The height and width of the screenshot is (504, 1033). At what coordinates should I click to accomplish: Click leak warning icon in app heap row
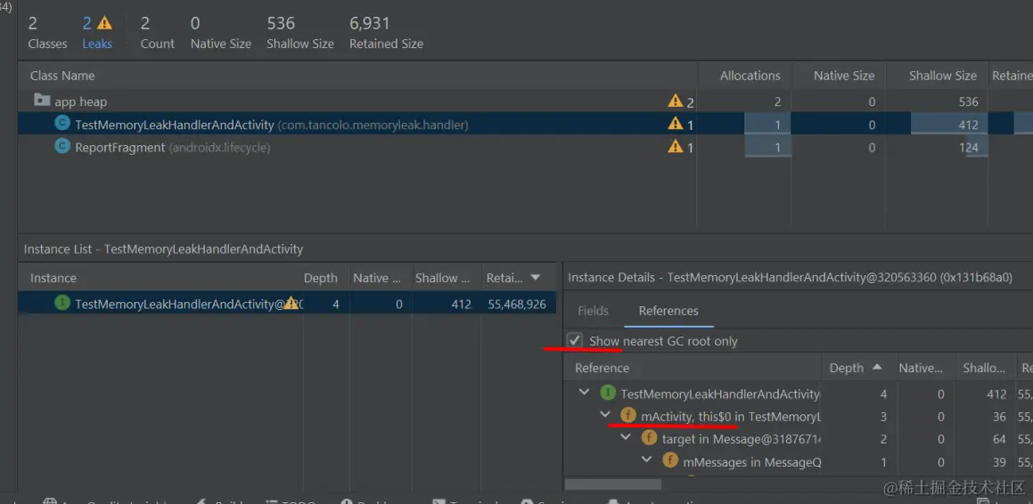point(676,101)
